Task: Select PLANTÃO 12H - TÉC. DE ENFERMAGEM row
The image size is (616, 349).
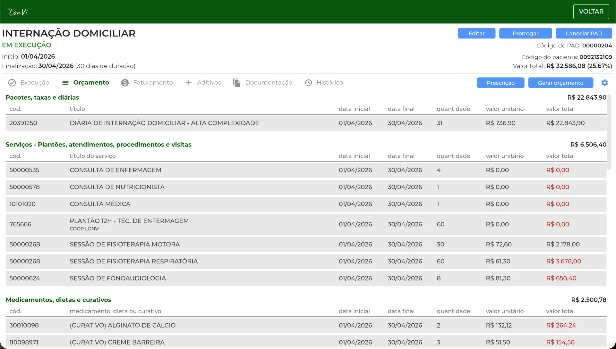Action: click(306, 224)
